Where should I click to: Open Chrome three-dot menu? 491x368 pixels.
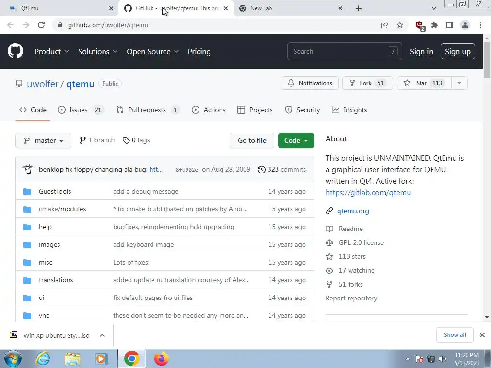480,25
